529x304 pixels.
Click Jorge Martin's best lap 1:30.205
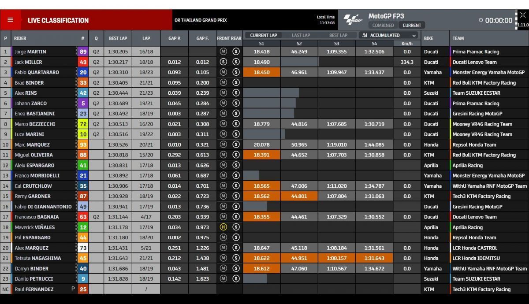click(118, 52)
